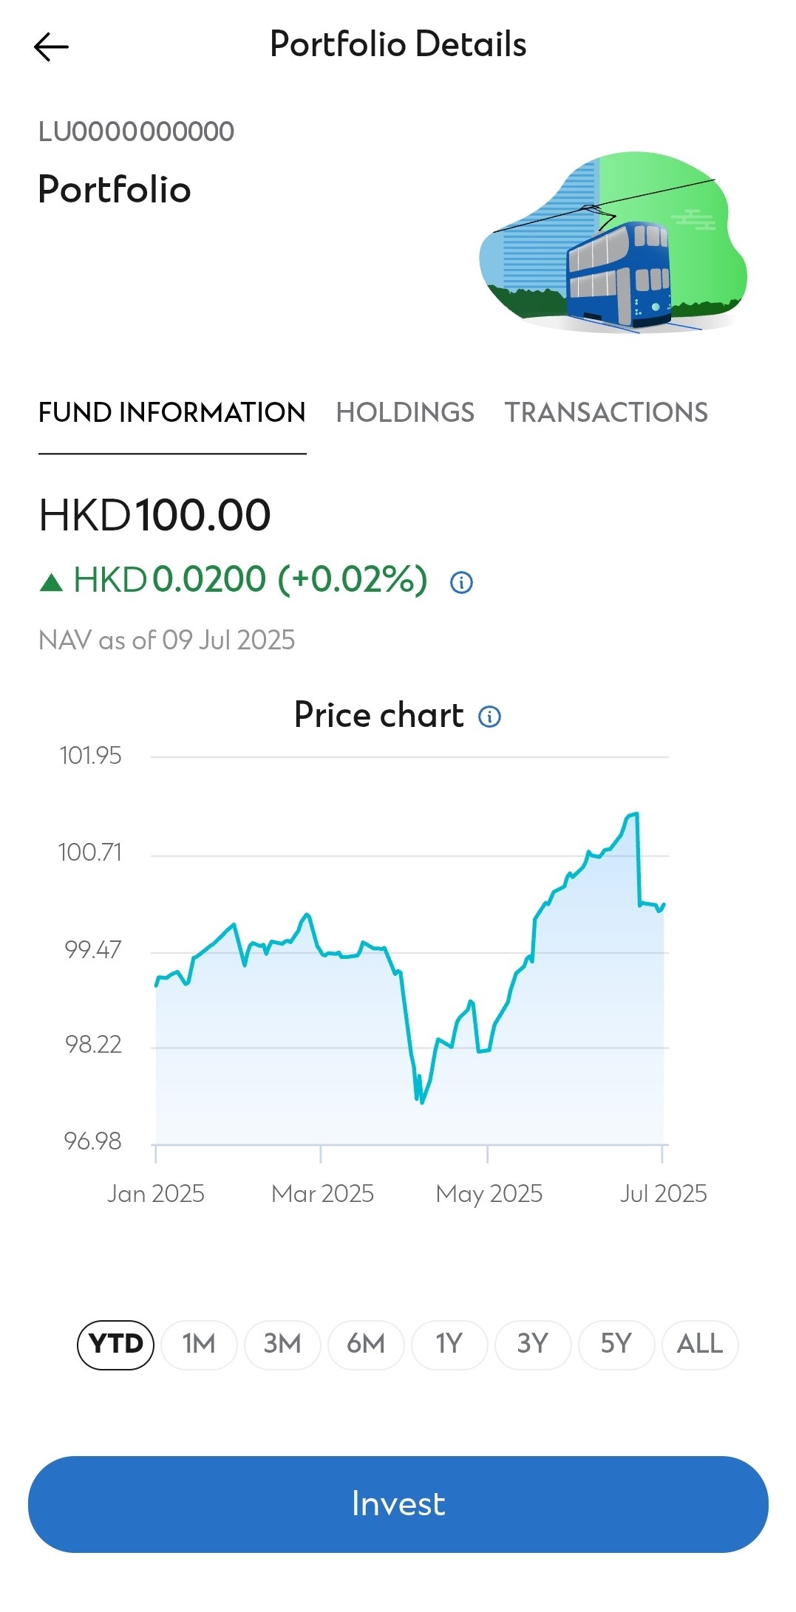Open info icon beside Price chart
The width and height of the screenshot is (796, 1612).
[489, 716]
